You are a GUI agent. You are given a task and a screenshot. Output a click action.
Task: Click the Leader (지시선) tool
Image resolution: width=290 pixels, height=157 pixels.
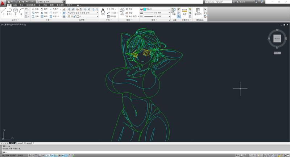pyautogui.click(x=112, y=13)
